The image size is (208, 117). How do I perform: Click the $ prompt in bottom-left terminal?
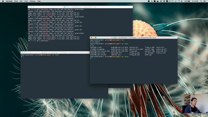point(22,57)
